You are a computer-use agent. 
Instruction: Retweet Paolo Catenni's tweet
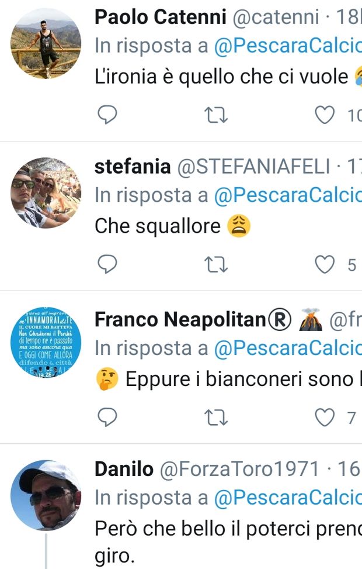click(217, 116)
